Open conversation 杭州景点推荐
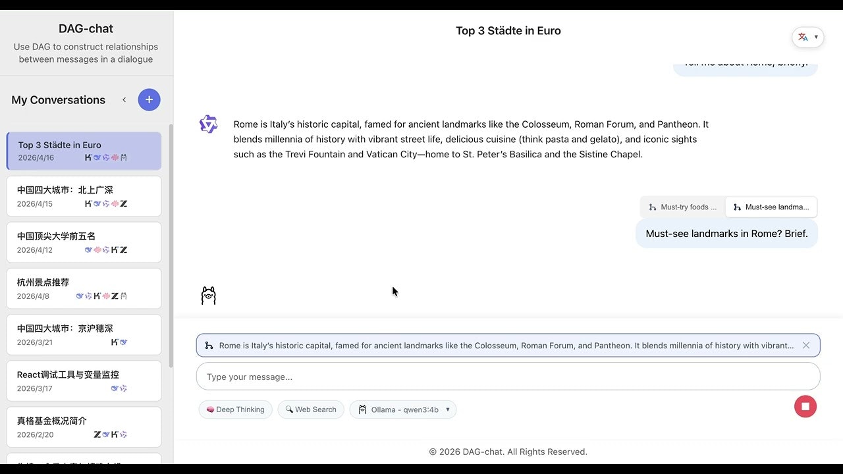 (84, 288)
